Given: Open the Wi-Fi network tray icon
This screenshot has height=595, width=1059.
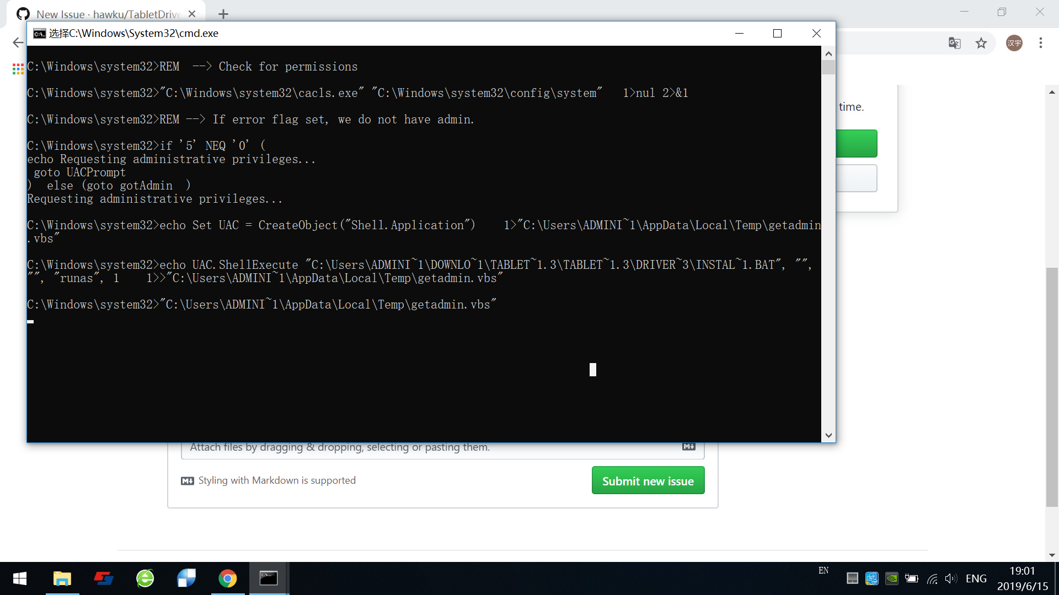Looking at the screenshot, I should click(932, 578).
